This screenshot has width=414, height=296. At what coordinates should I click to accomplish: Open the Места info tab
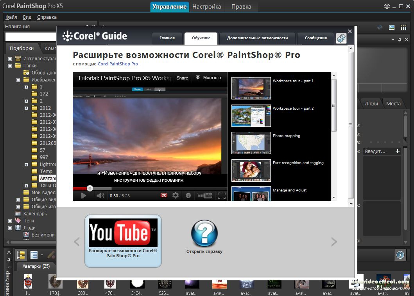(393, 104)
